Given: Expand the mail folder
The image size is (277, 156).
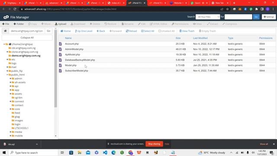Looking at the screenshot, I should point(7,67).
